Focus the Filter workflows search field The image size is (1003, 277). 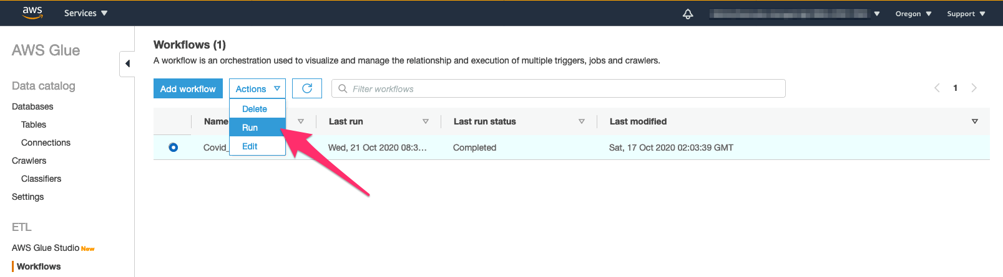pos(558,89)
